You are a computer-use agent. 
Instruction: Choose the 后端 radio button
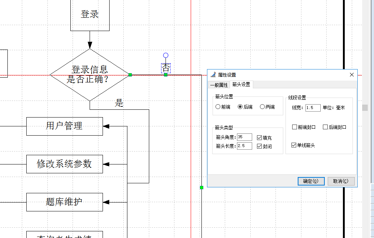[240, 107]
